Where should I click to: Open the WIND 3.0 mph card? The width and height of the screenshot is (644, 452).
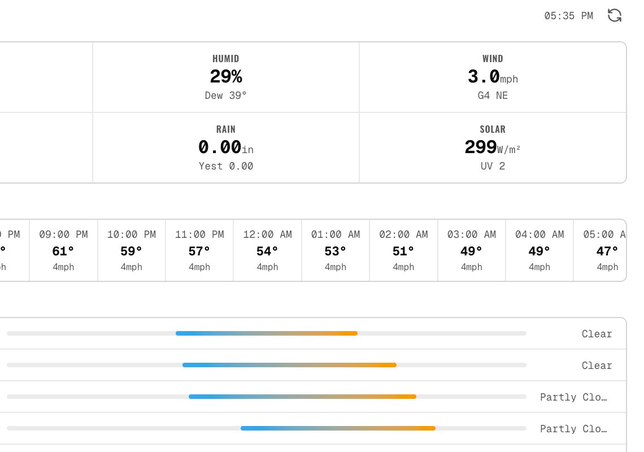[x=493, y=77]
